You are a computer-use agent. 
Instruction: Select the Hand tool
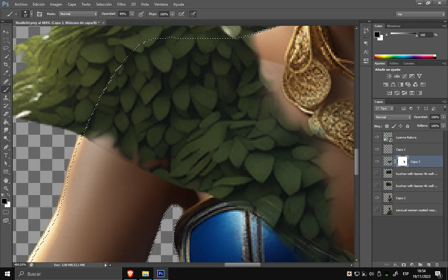pos(6,180)
